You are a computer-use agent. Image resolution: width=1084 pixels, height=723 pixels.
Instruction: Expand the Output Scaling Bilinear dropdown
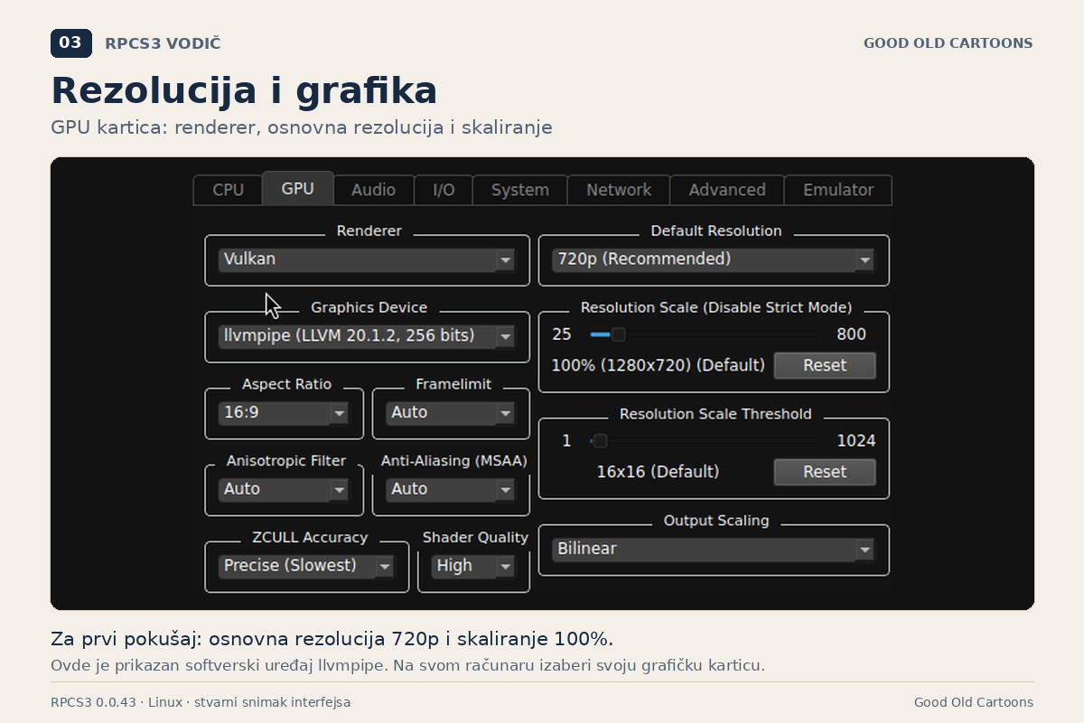click(714, 549)
